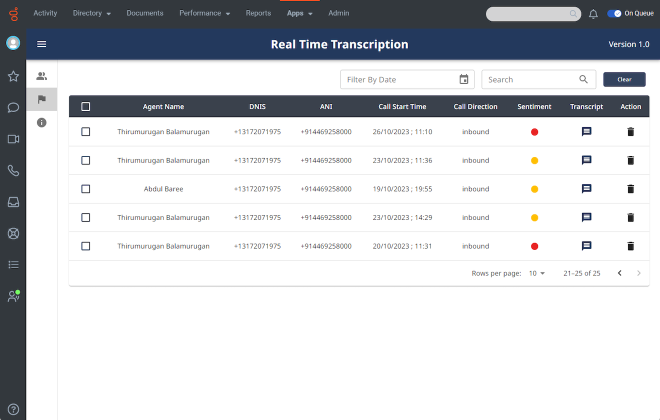The image size is (660, 420).
Task: Delete the last row's call record
Action: pyautogui.click(x=630, y=246)
